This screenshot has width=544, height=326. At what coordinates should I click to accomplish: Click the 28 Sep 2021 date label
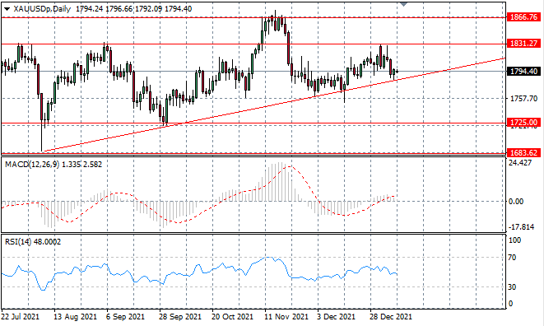click(x=180, y=317)
